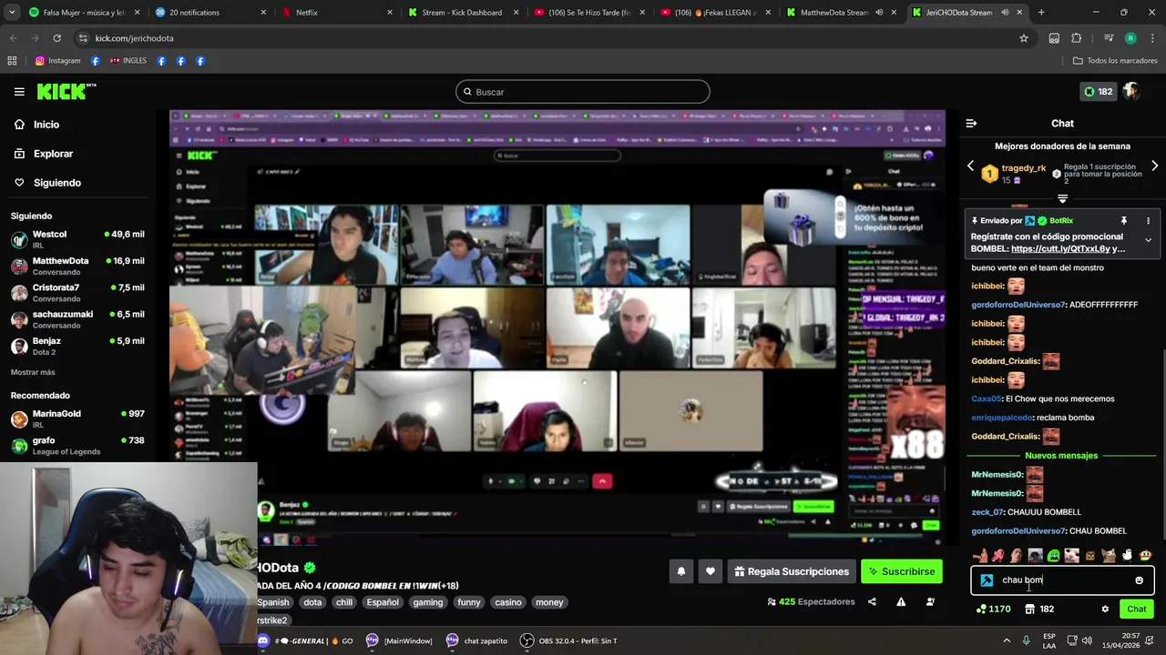
Task: Open the green 182 balance badge in header
Action: tap(1098, 92)
